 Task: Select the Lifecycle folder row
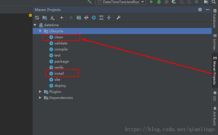[x=122, y=31]
